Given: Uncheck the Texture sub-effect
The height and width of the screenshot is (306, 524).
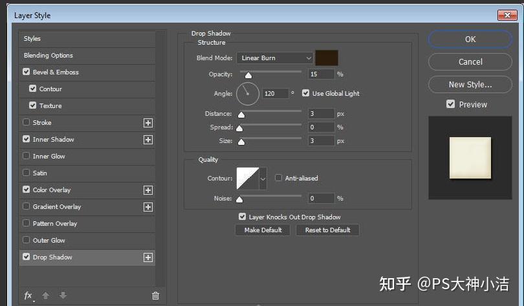Looking at the screenshot, I should 32,105.
